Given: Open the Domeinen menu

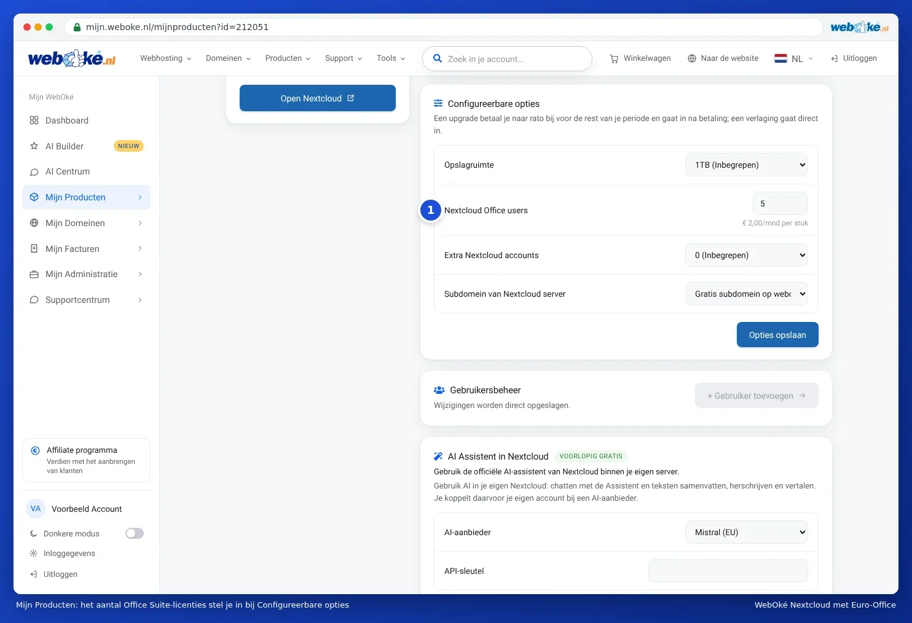Looking at the screenshot, I should [x=229, y=58].
